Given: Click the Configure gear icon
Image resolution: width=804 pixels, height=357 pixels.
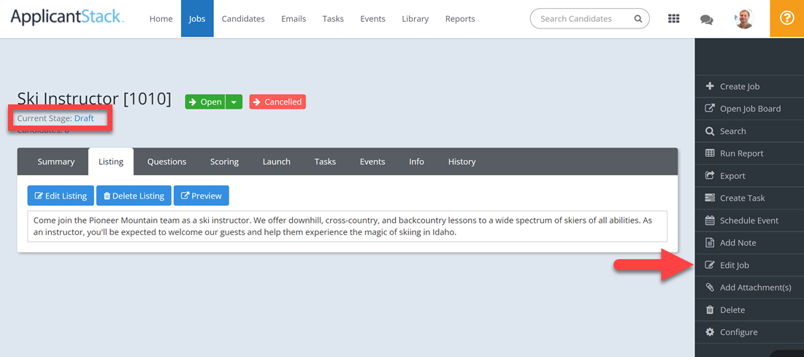Looking at the screenshot, I should click(710, 332).
